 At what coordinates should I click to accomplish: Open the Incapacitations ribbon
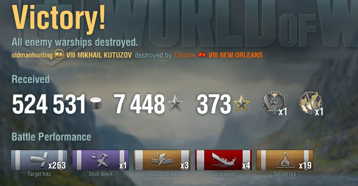tap(162, 160)
